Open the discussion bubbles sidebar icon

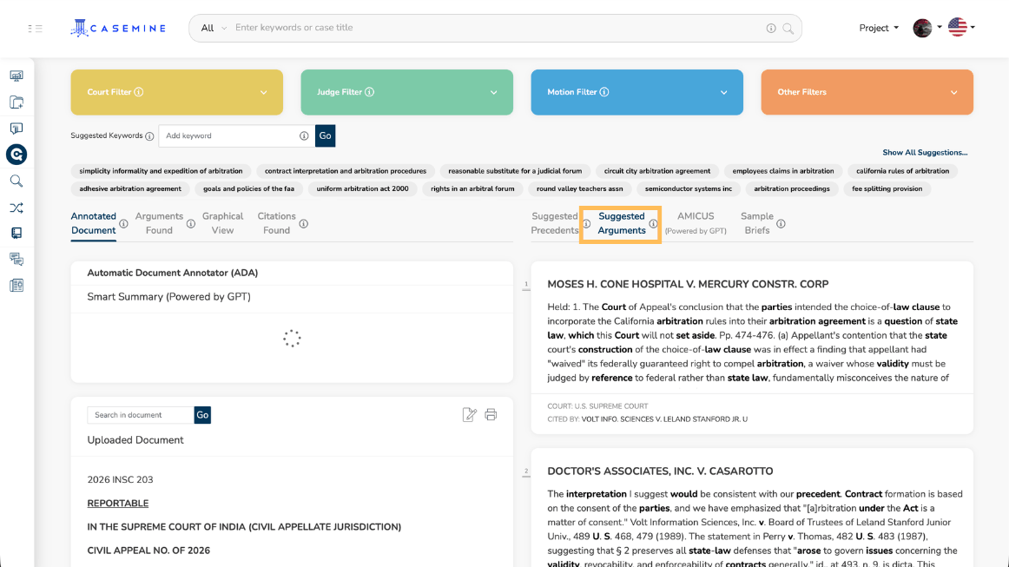(x=16, y=260)
